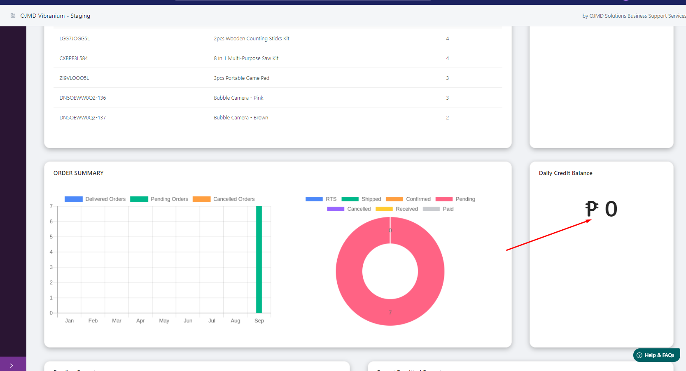Toggle Pending Orders legend in bar chart
Viewport: 686px width, 371px height.
click(x=159, y=199)
